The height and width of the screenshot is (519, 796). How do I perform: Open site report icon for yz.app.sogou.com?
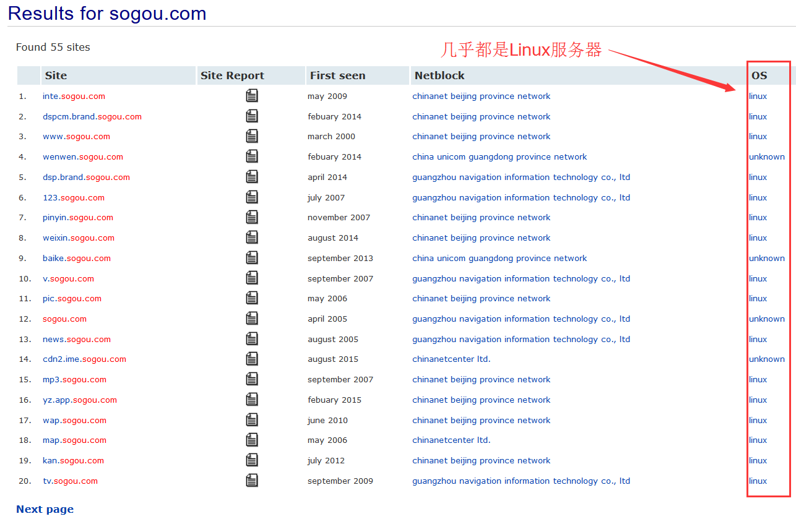click(252, 400)
